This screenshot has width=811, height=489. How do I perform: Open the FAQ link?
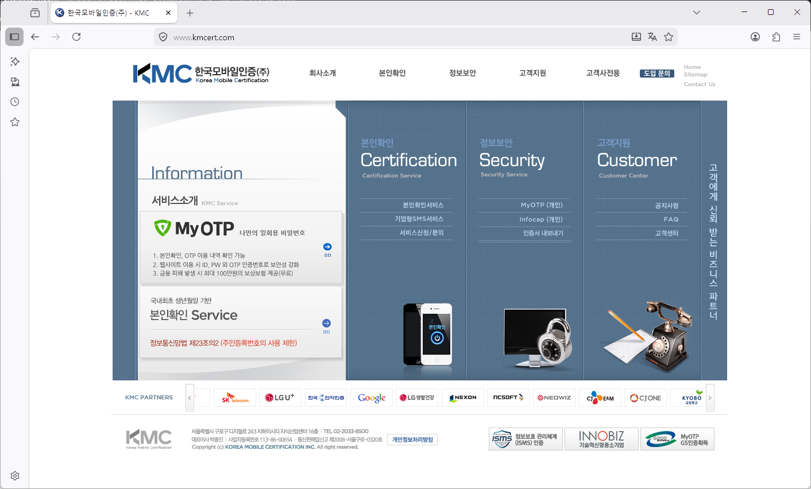point(671,220)
